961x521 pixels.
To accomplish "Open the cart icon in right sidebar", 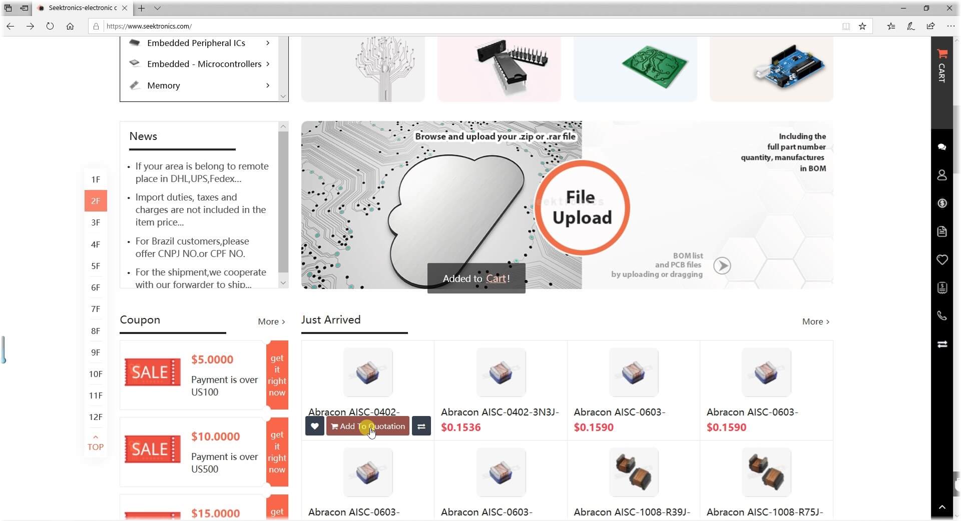I will pos(942,66).
